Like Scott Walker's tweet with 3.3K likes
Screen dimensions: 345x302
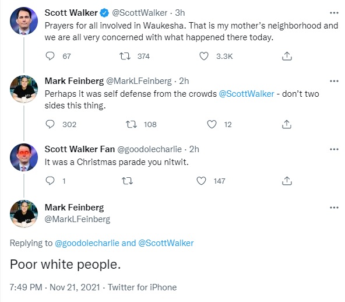coord(204,56)
